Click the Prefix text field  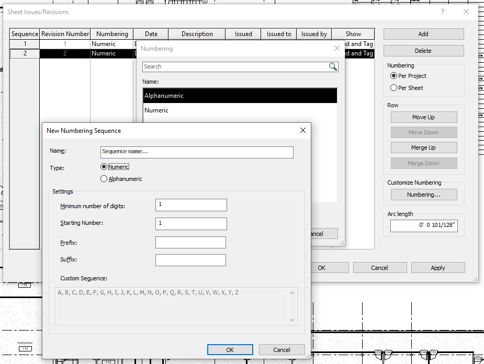pos(190,243)
